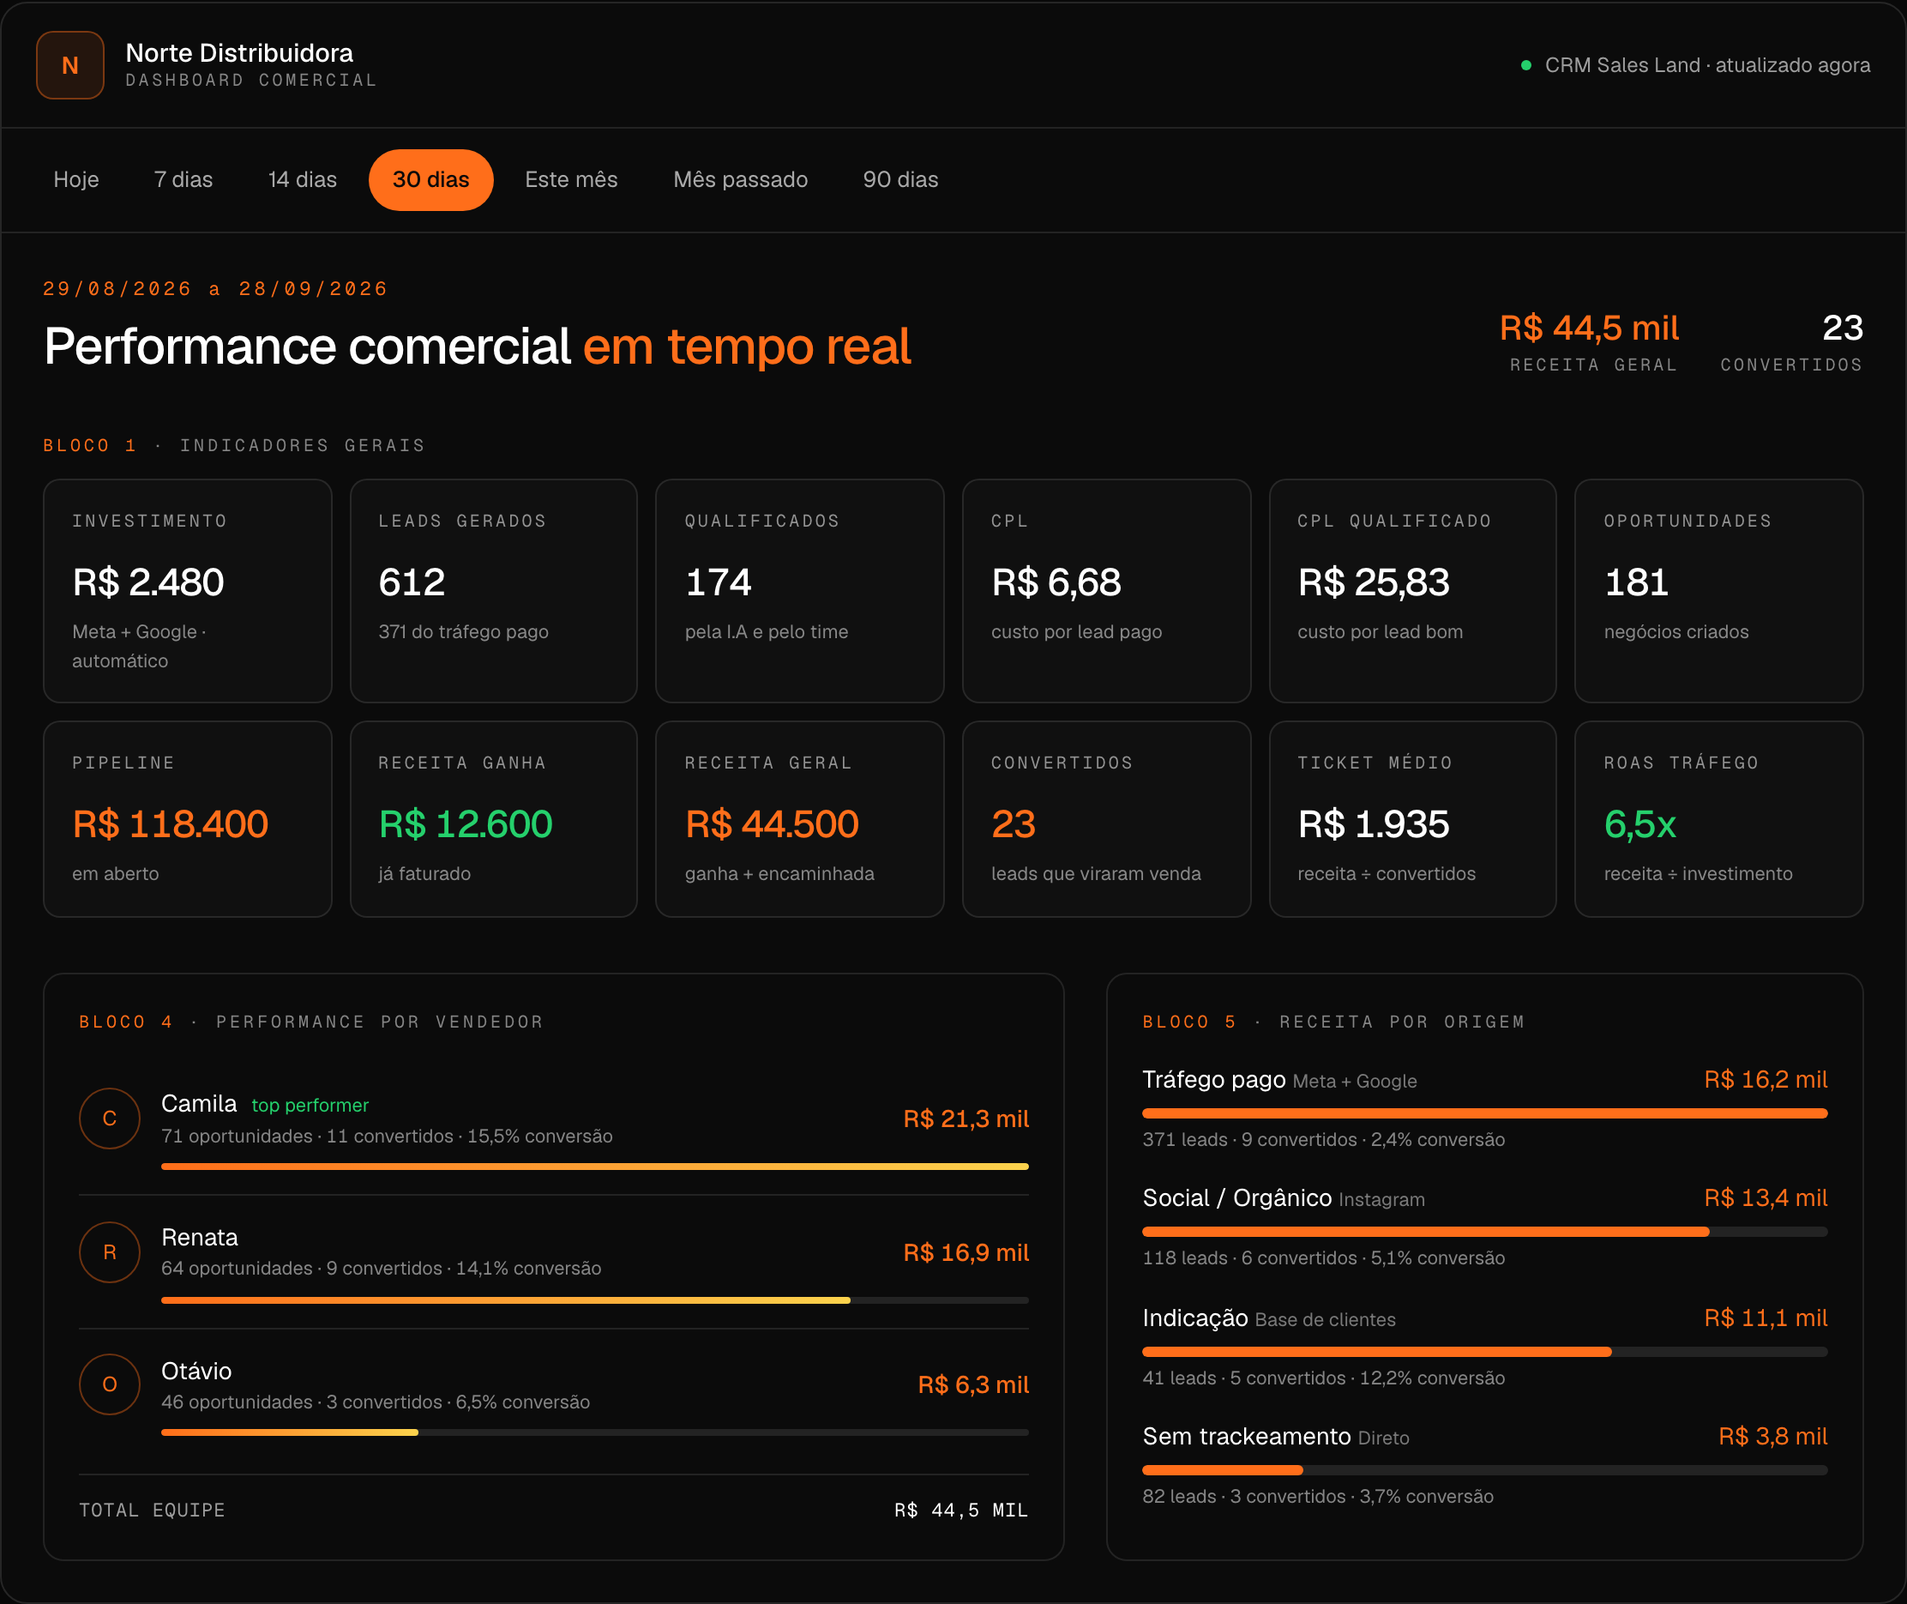Click the date range 29/08/2026 a 28/09/2026
The width and height of the screenshot is (1907, 1604).
click(x=215, y=289)
